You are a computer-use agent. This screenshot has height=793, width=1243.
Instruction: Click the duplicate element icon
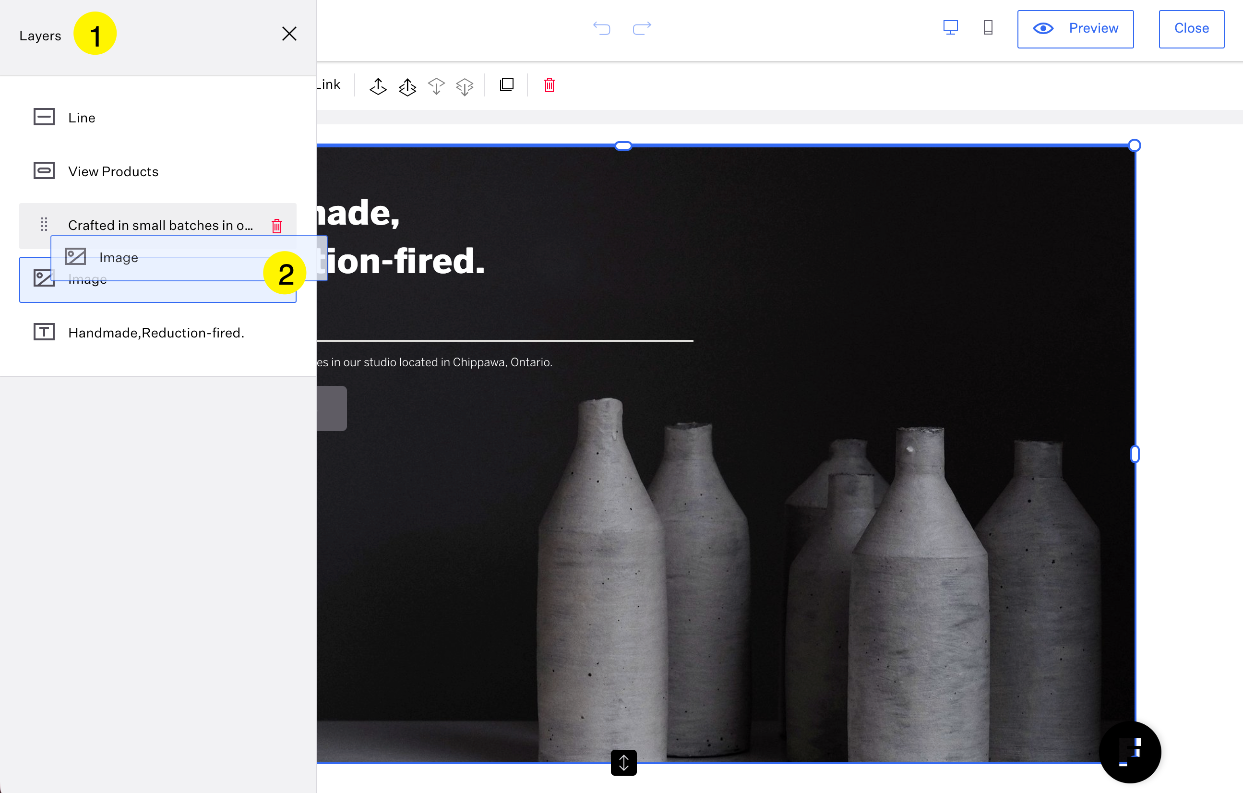click(x=507, y=84)
